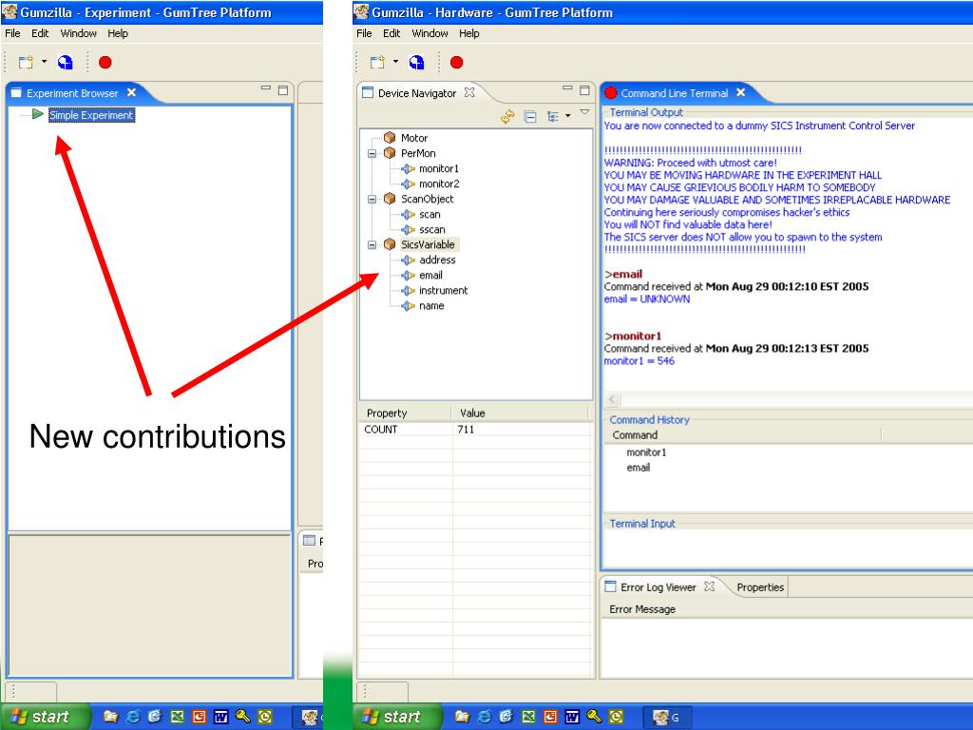
Task: Collapse the ScanObject tree node
Action: pos(372,200)
